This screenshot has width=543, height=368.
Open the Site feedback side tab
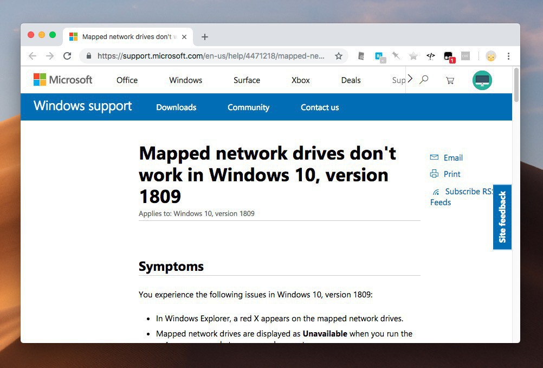click(502, 217)
